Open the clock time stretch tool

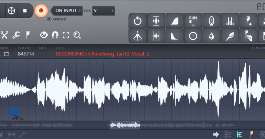pyautogui.click(x=193, y=36)
